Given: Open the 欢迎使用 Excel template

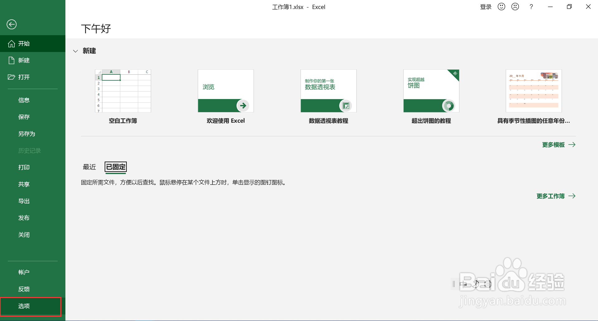Looking at the screenshot, I should [x=226, y=91].
